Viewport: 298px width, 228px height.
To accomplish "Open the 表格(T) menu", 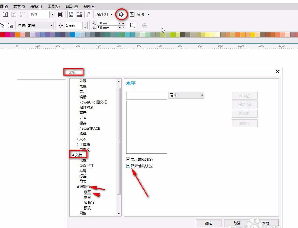I will click(36, 7).
